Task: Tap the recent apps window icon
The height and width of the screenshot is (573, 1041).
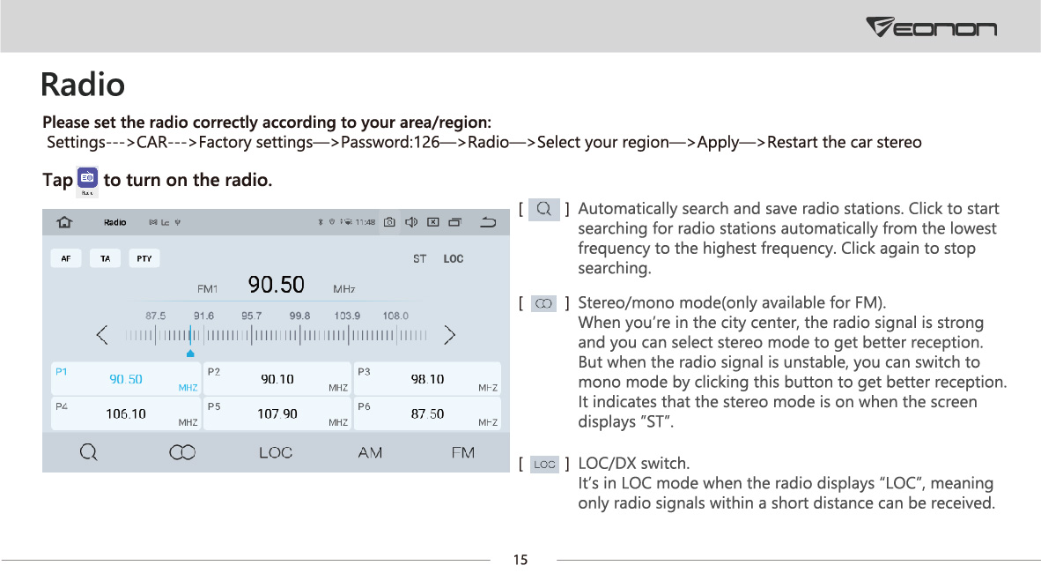Action: point(454,222)
